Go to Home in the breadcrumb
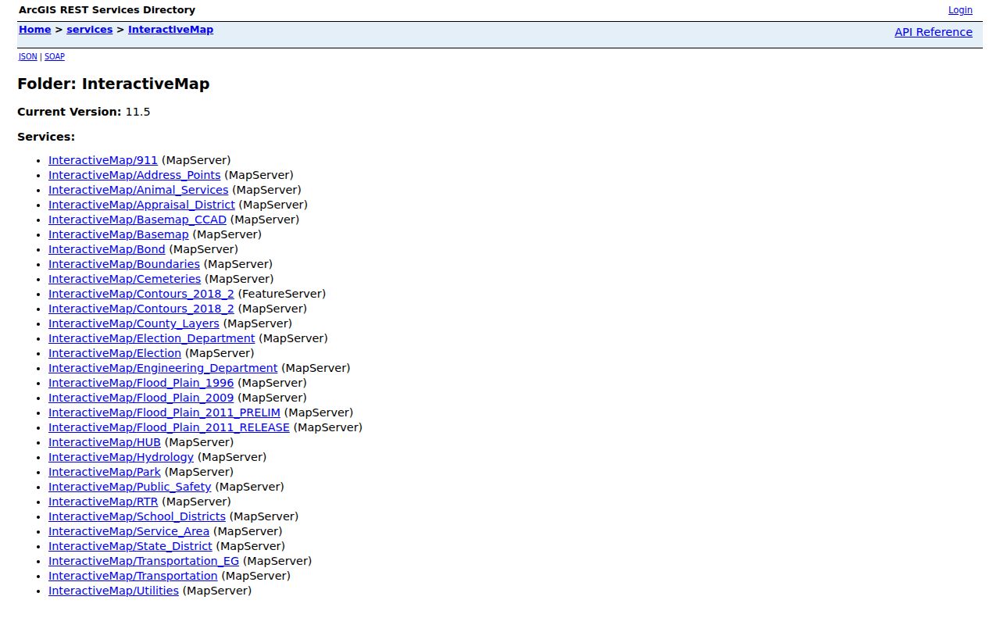 pyautogui.click(x=35, y=30)
